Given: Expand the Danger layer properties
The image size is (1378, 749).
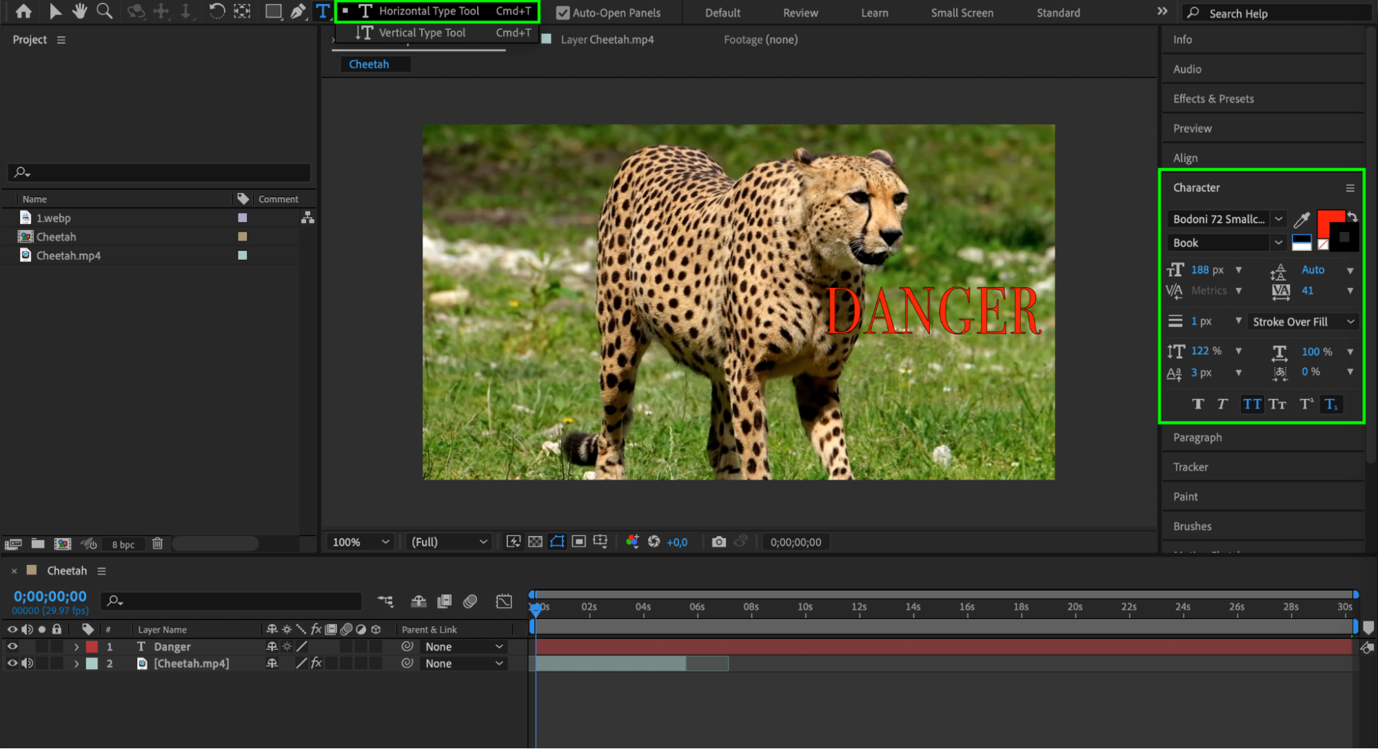Looking at the screenshot, I should point(77,647).
